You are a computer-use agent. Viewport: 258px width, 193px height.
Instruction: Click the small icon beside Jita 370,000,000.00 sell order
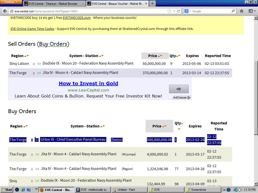point(34,73)
